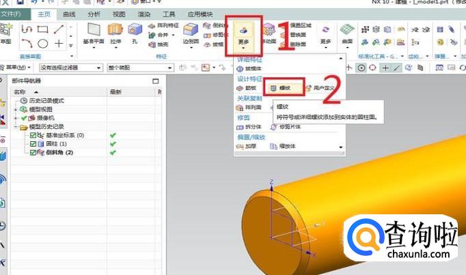466x275 pixels.
Task: Select the profile curve sketch tool
Action: [x=27, y=29]
